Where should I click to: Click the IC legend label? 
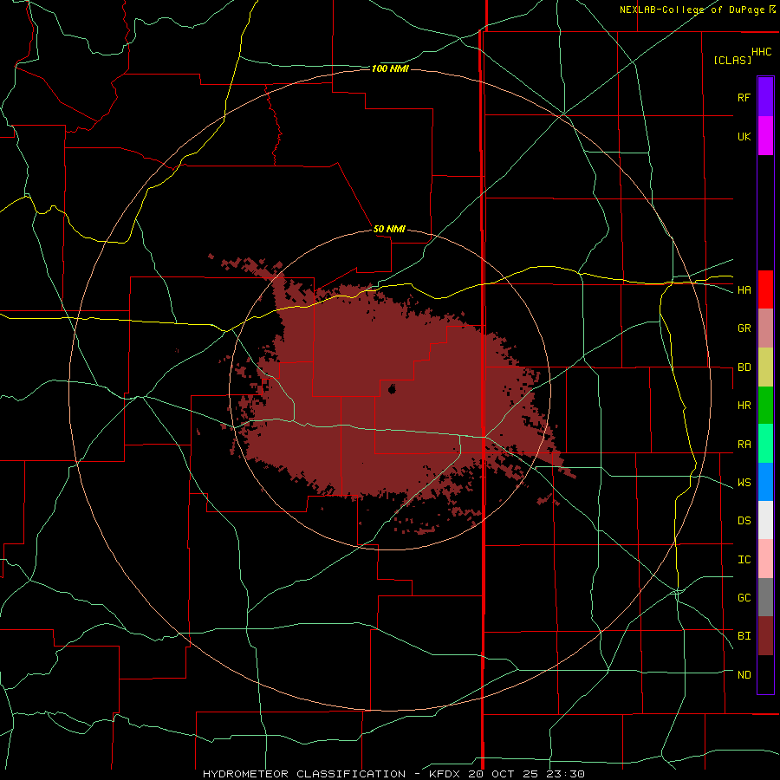point(744,560)
